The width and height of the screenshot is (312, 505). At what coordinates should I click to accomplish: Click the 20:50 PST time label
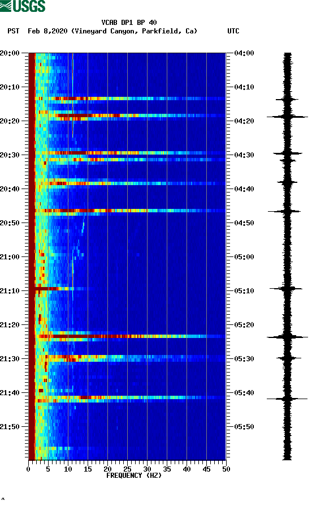point(10,223)
